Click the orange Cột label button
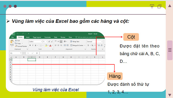The height and width of the screenshot is (98, 173). [131, 37]
